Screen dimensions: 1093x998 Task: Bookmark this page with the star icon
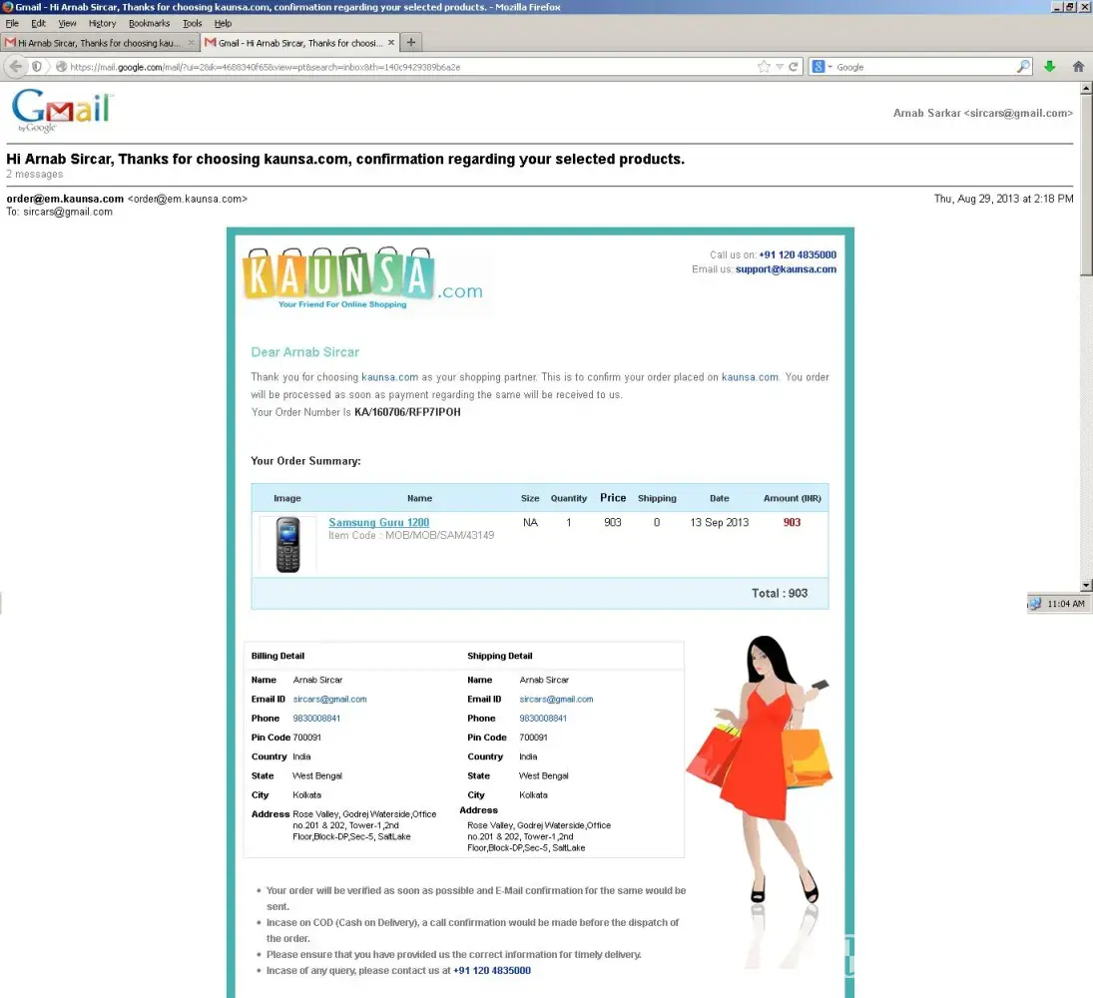pos(764,67)
